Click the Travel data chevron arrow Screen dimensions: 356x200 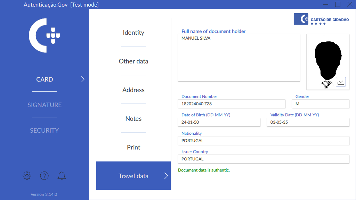point(166,176)
